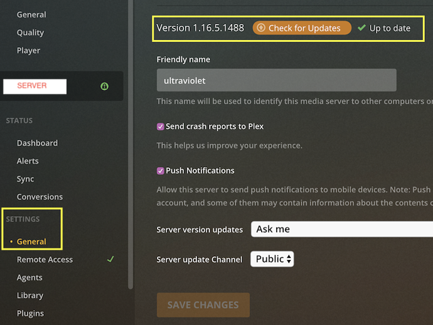The width and height of the screenshot is (433, 325).
Task: Open the Sync status page
Action: [x=25, y=179]
